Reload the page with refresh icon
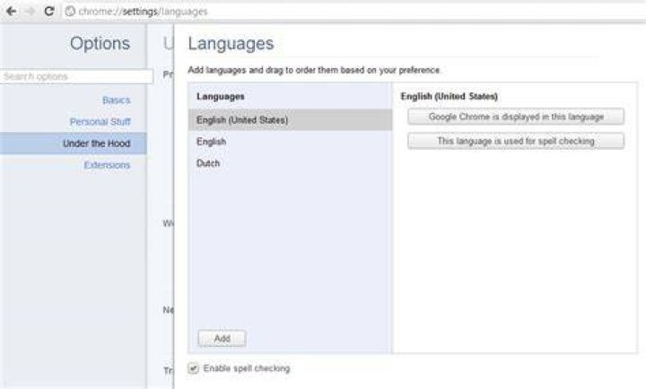The image size is (646, 389). (x=49, y=11)
